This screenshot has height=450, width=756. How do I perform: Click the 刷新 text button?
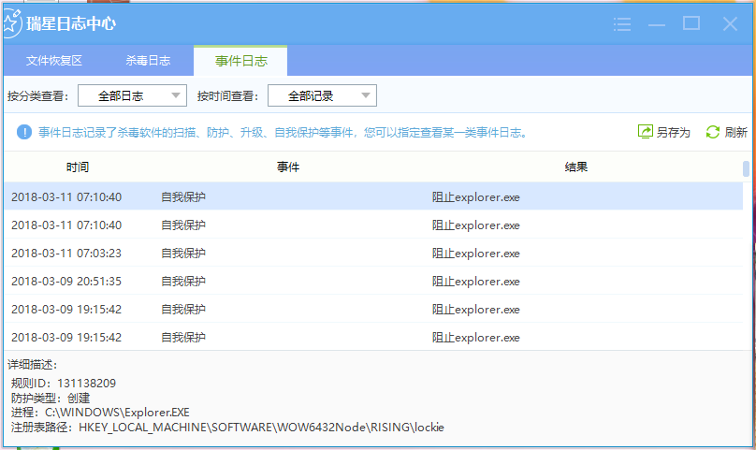(735, 132)
